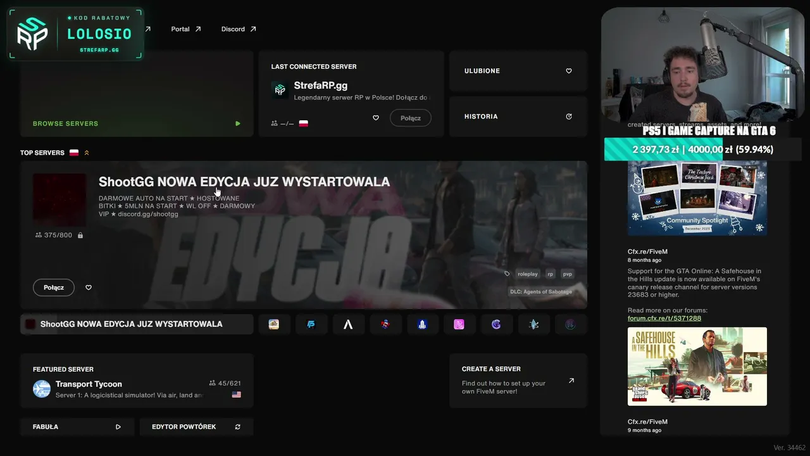Select the white A-shaped server icon
The height and width of the screenshot is (456, 810).
[x=348, y=324]
